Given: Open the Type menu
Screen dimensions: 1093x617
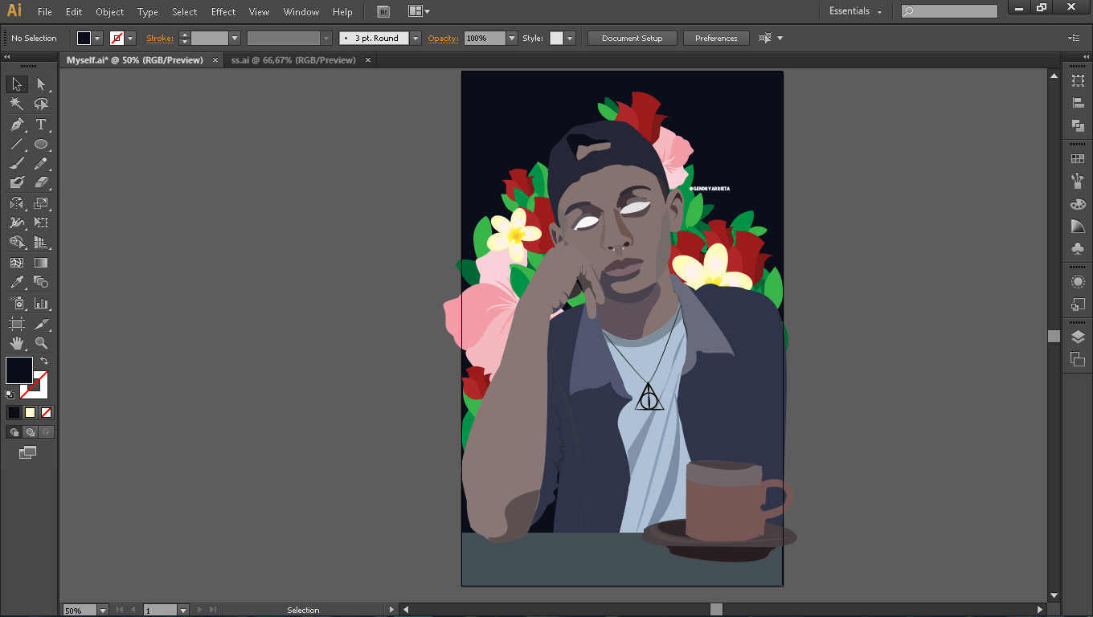Looking at the screenshot, I should coord(148,12).
